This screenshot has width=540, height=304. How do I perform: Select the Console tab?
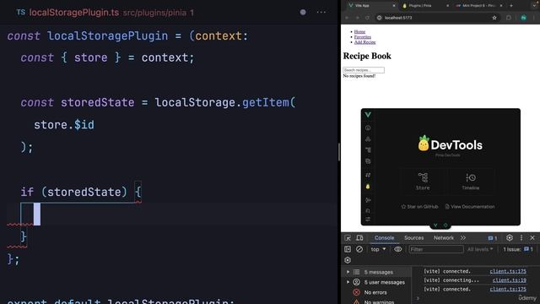[x=384, y=238]
